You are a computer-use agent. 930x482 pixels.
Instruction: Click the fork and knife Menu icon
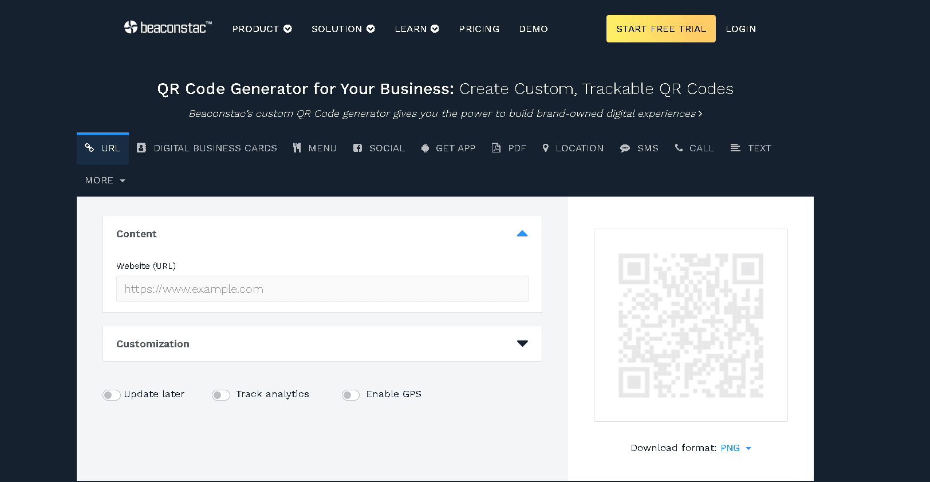297,148
